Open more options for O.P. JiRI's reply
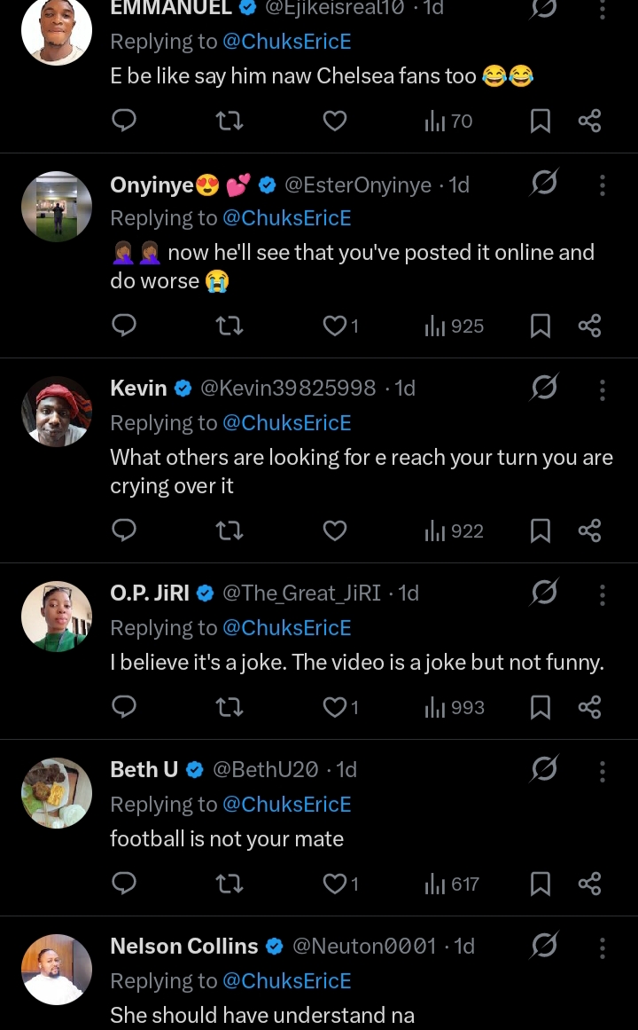638x1030 pixels. [x=603, y=594]
